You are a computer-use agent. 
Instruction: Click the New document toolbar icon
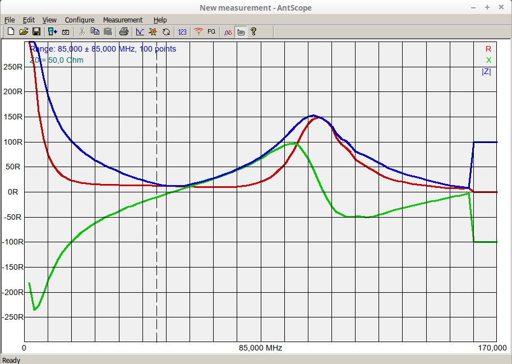tap(11, 32)
